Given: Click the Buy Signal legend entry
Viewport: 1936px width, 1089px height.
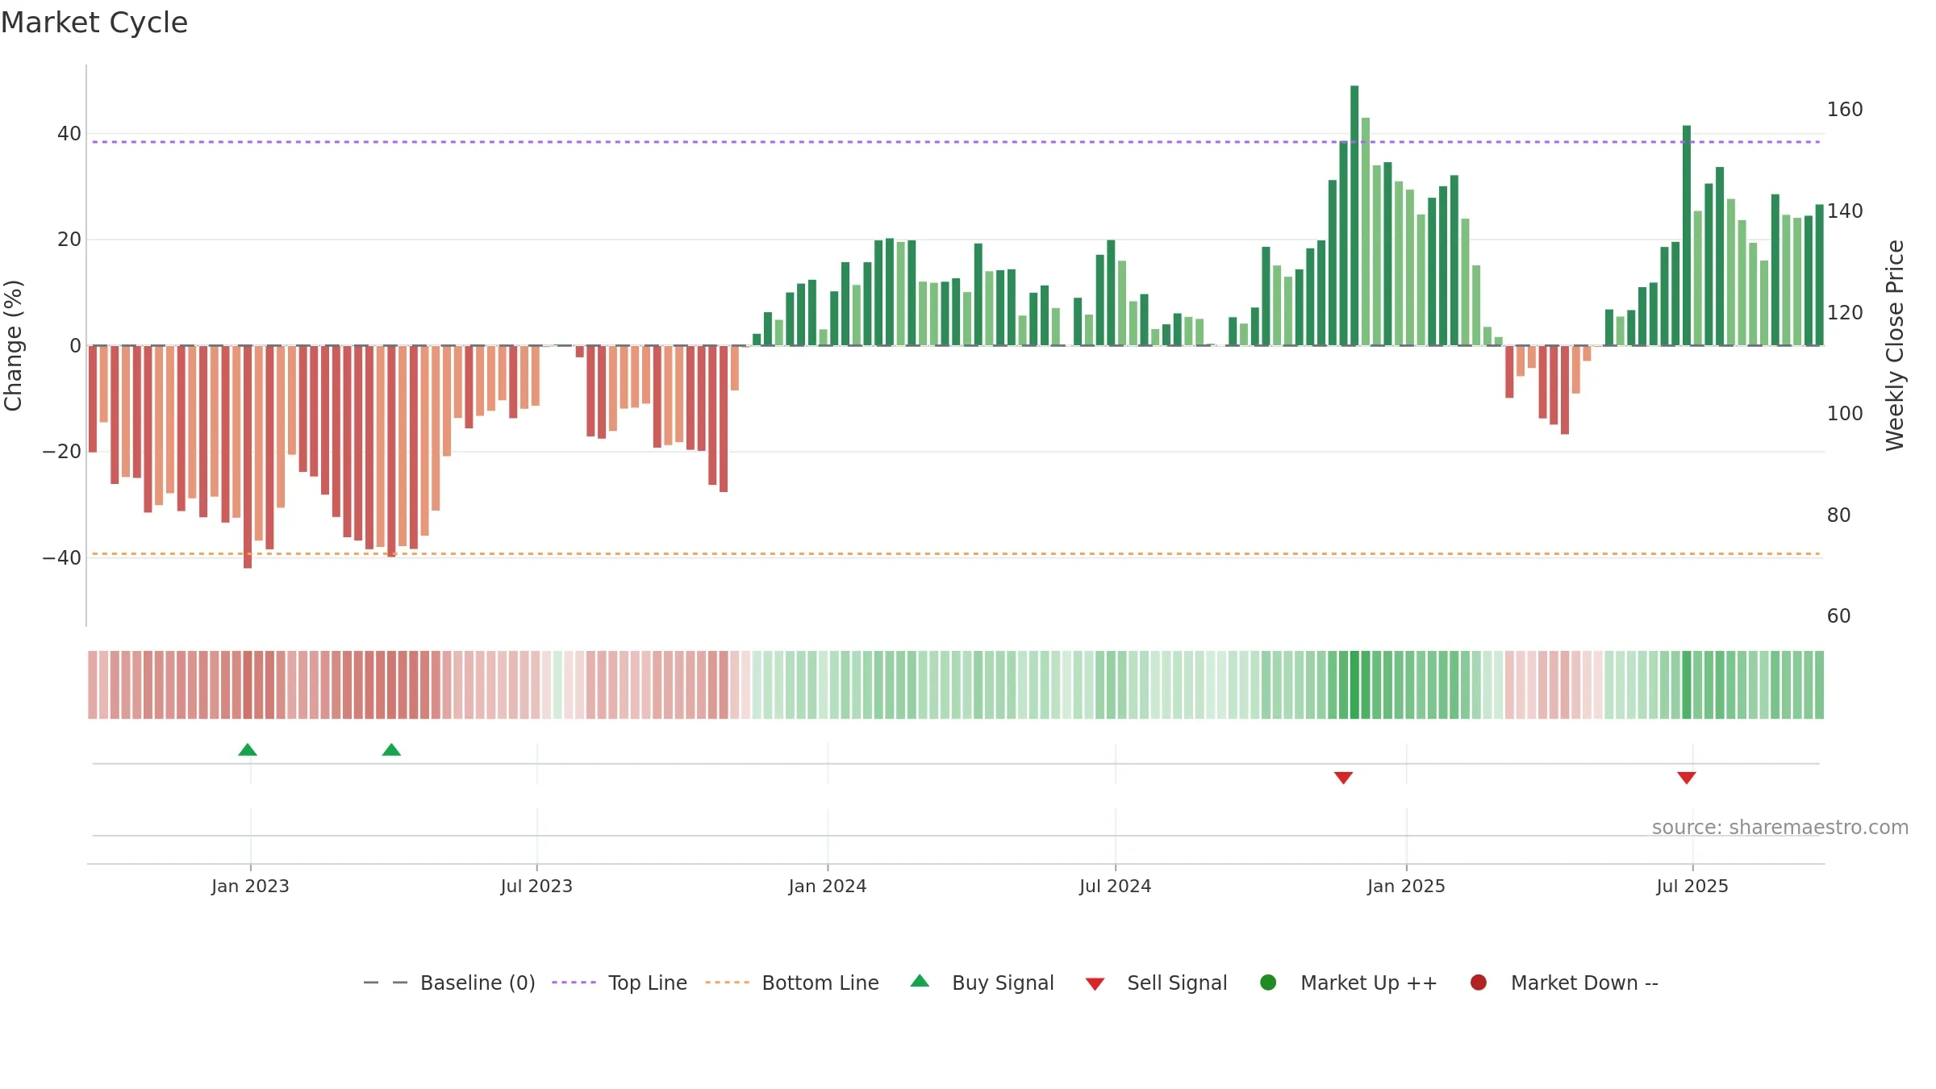Looking at the screenshot, I should click(982, 983).
